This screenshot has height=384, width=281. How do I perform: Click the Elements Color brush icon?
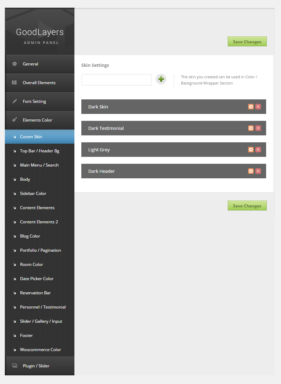tap(15, 120)
